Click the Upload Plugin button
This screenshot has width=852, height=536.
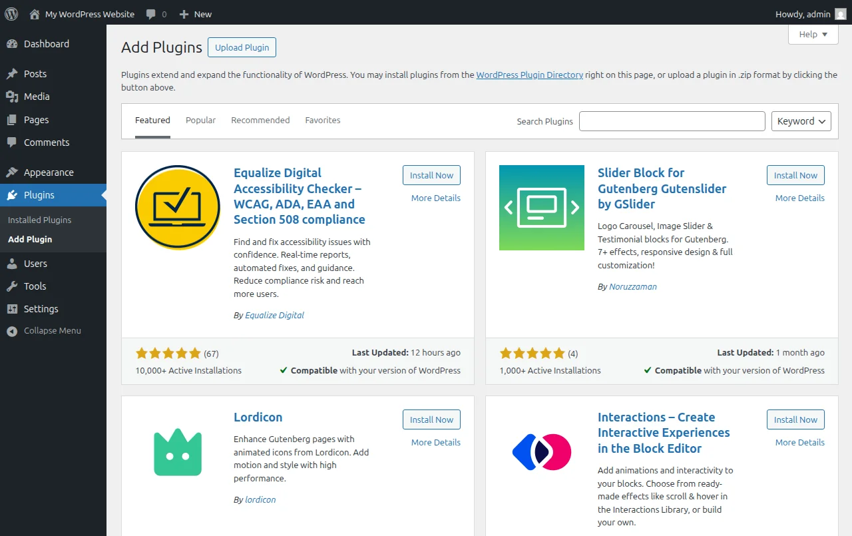pyautogui.click(x=242, y=47)
